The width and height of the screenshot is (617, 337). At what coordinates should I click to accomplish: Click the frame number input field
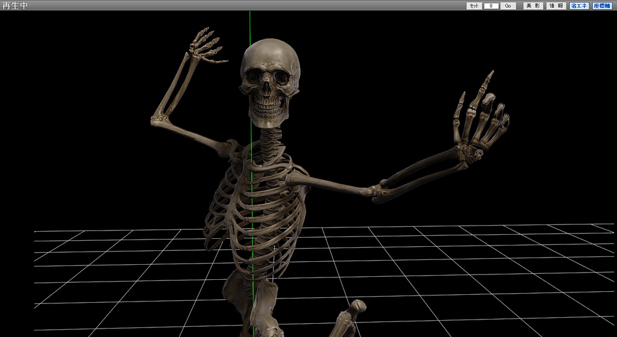click(x=491, y=5)
